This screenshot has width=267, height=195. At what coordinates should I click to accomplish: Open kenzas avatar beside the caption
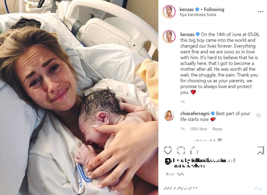click(169, 37)
